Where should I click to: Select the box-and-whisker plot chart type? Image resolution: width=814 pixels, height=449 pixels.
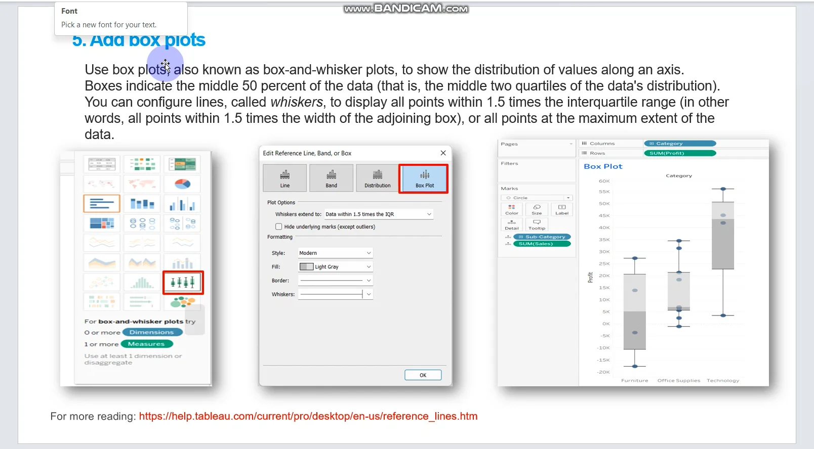point(183,282)
